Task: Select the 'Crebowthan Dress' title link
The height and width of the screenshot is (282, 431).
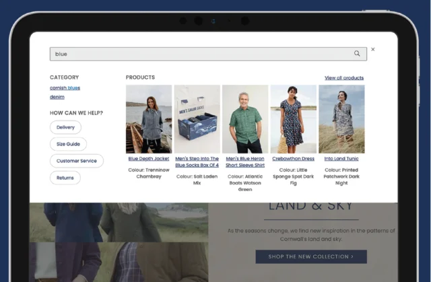Action: (x=293, y=159)
